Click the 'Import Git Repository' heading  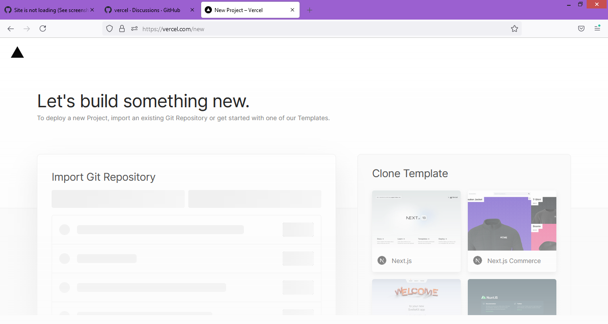click(104, 177)
